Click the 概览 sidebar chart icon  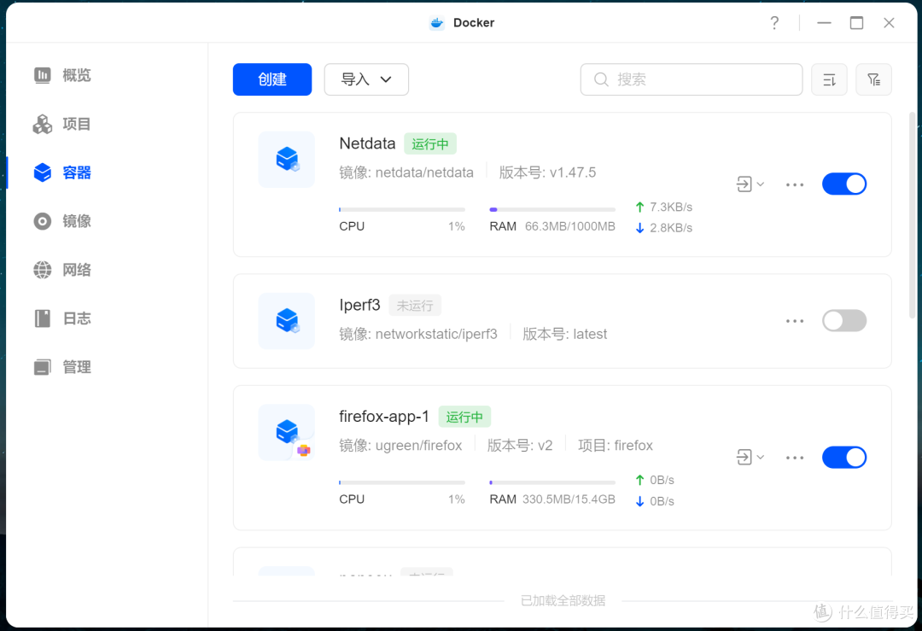coord(43,75)
